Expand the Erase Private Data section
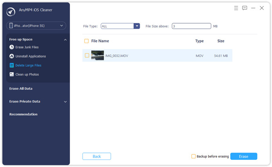 pyautogui.click(x=65, y=102)
